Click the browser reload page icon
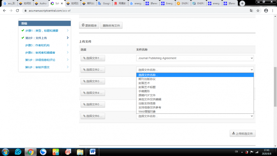The image size is (277, 156). coord(18,10)
